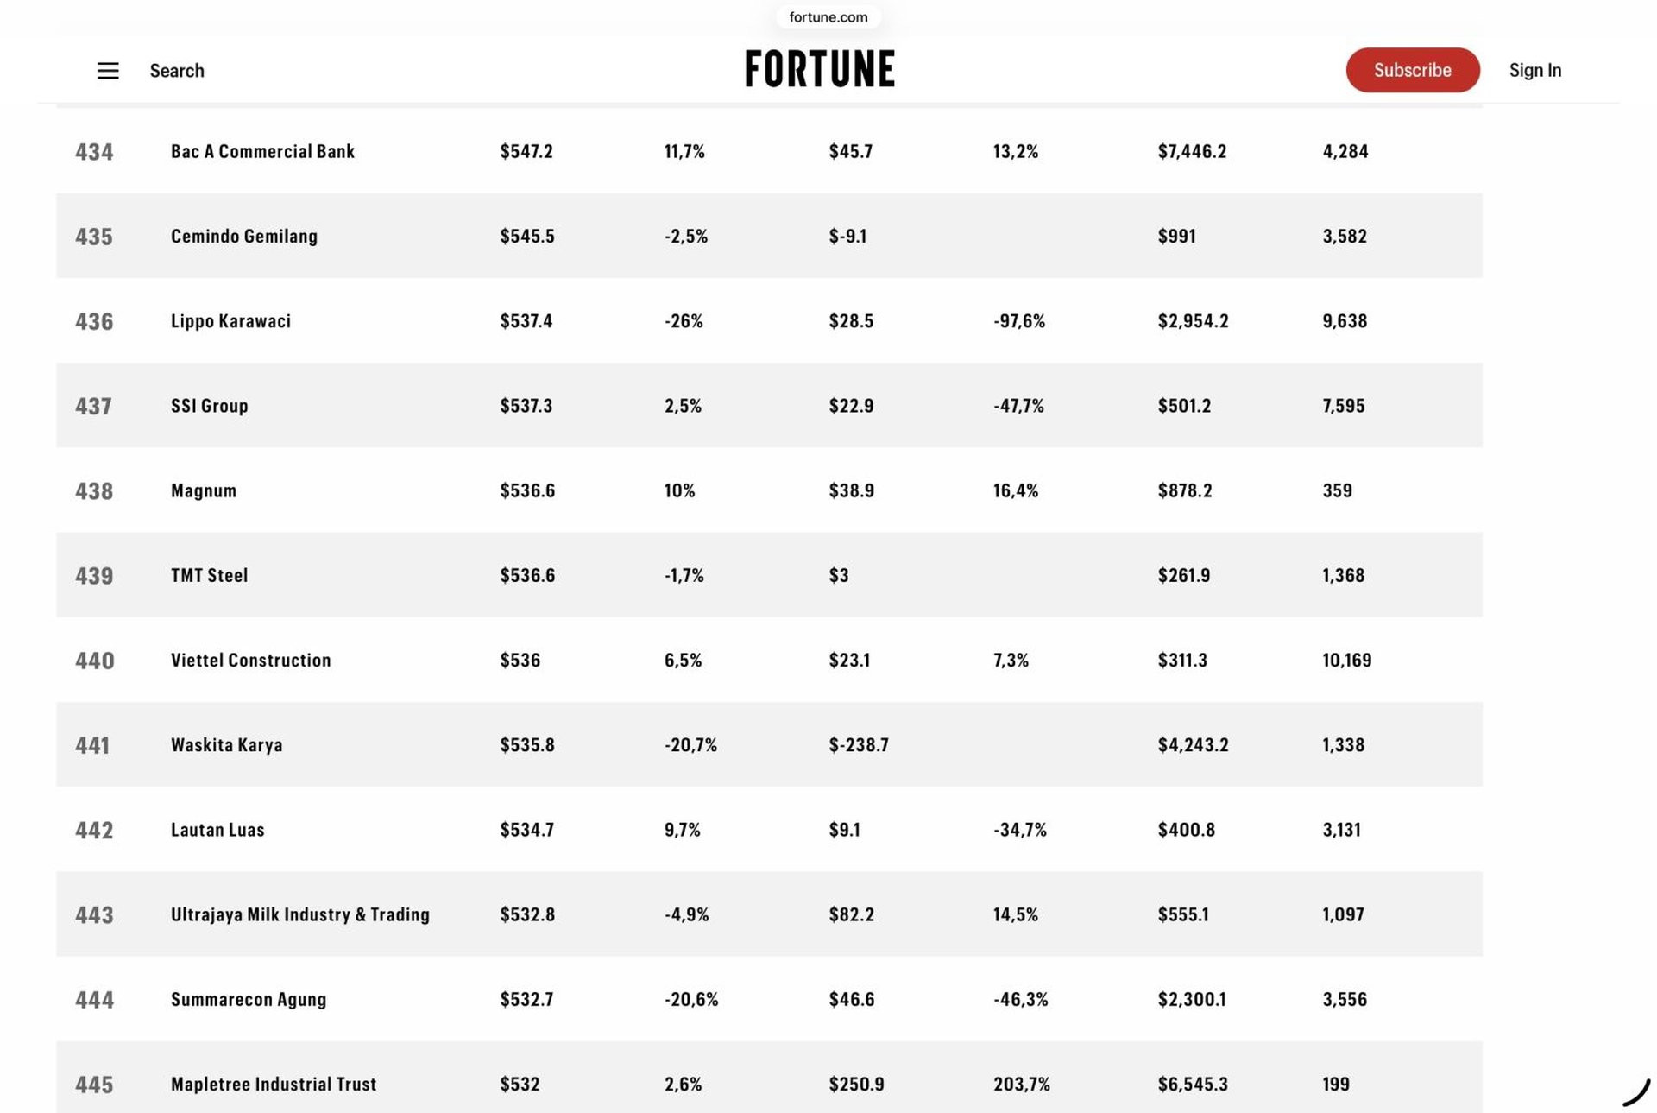This screenshot has height=1113, width=1657.
Task: Open TMT Steel company entry
Action: click(209, 575)
